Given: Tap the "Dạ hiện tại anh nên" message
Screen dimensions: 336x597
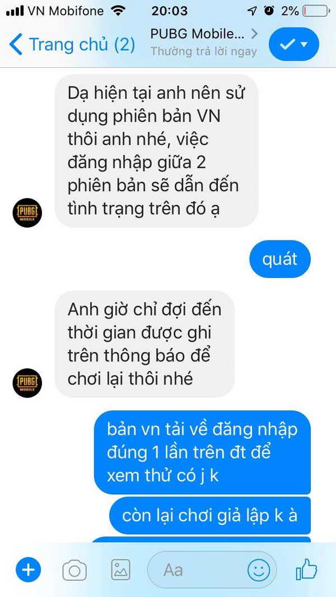Looking at the screenshot, I should click(x=156, y=151).
